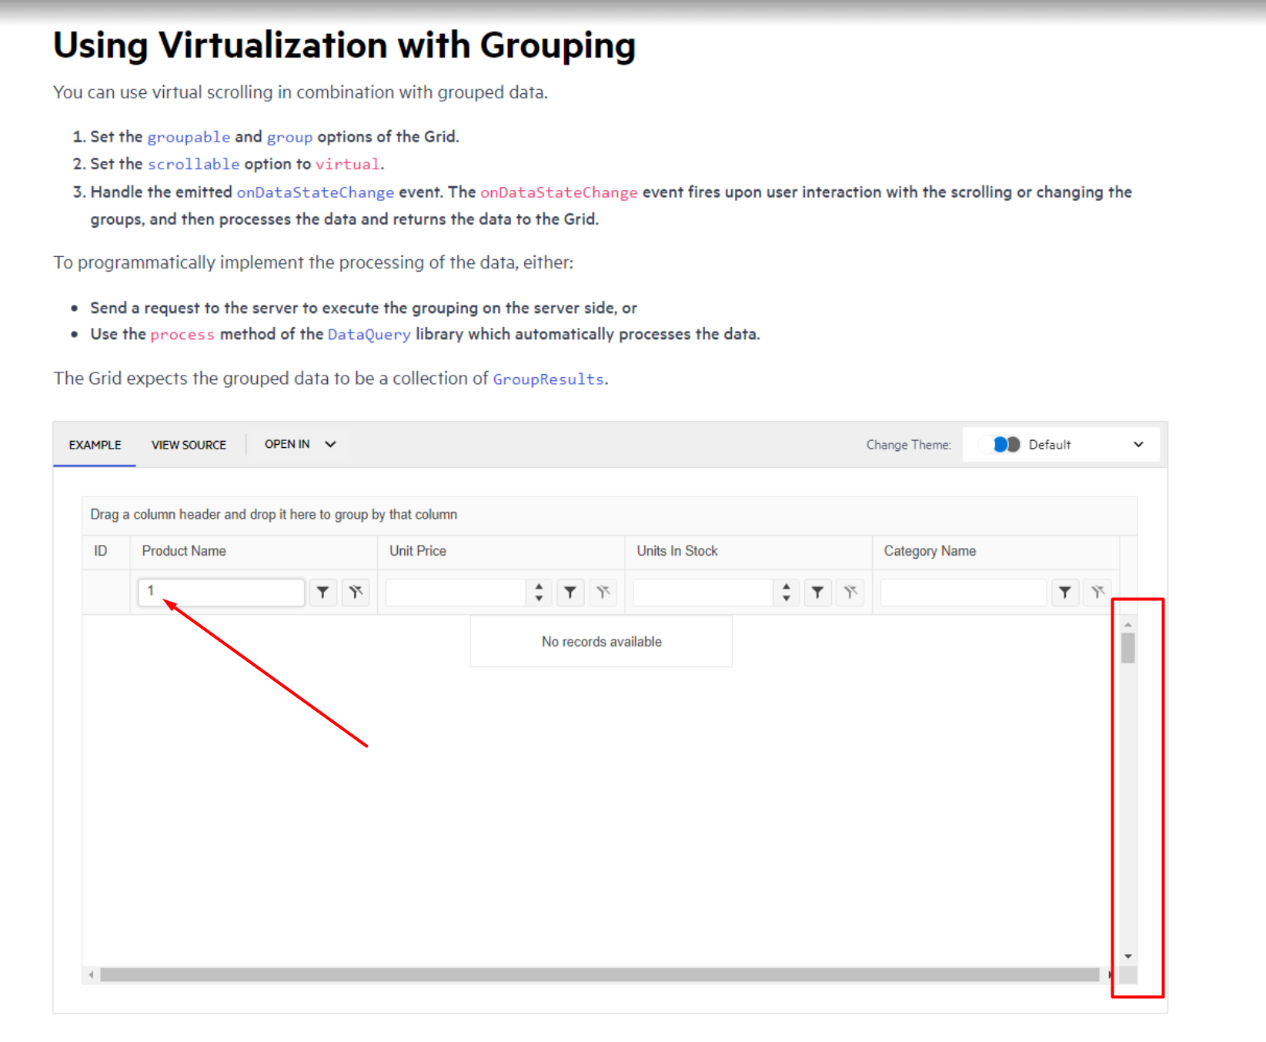The height and width of the screenshot is (1042, 1266).
Task: Increase the Unit Price filter value
Action: (539, 586)
